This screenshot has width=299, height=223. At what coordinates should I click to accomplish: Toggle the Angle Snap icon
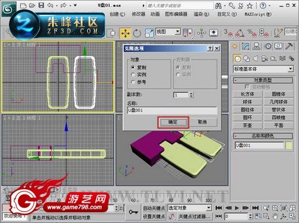click(x=240, y=33)
